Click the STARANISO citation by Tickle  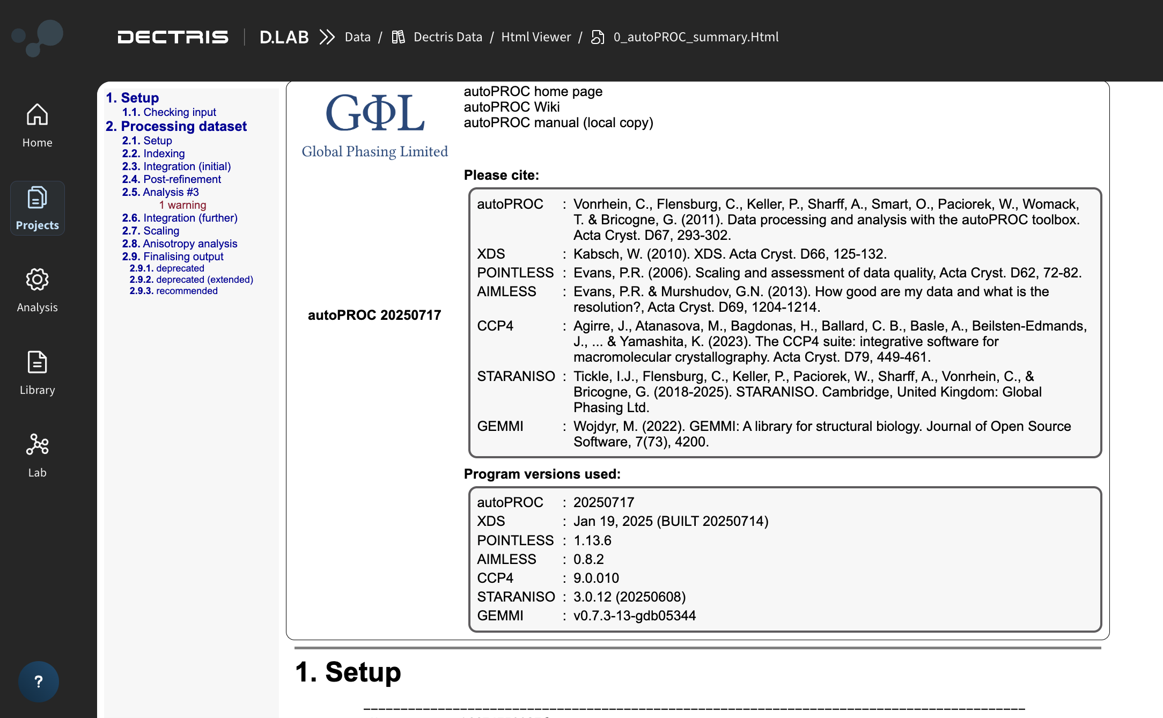point(808,392)
